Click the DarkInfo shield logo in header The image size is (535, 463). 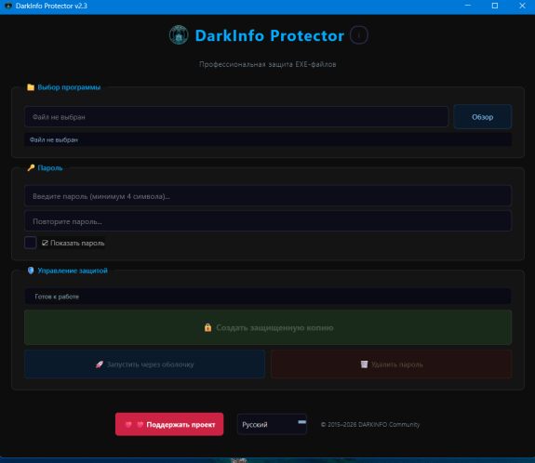[179, 35]
